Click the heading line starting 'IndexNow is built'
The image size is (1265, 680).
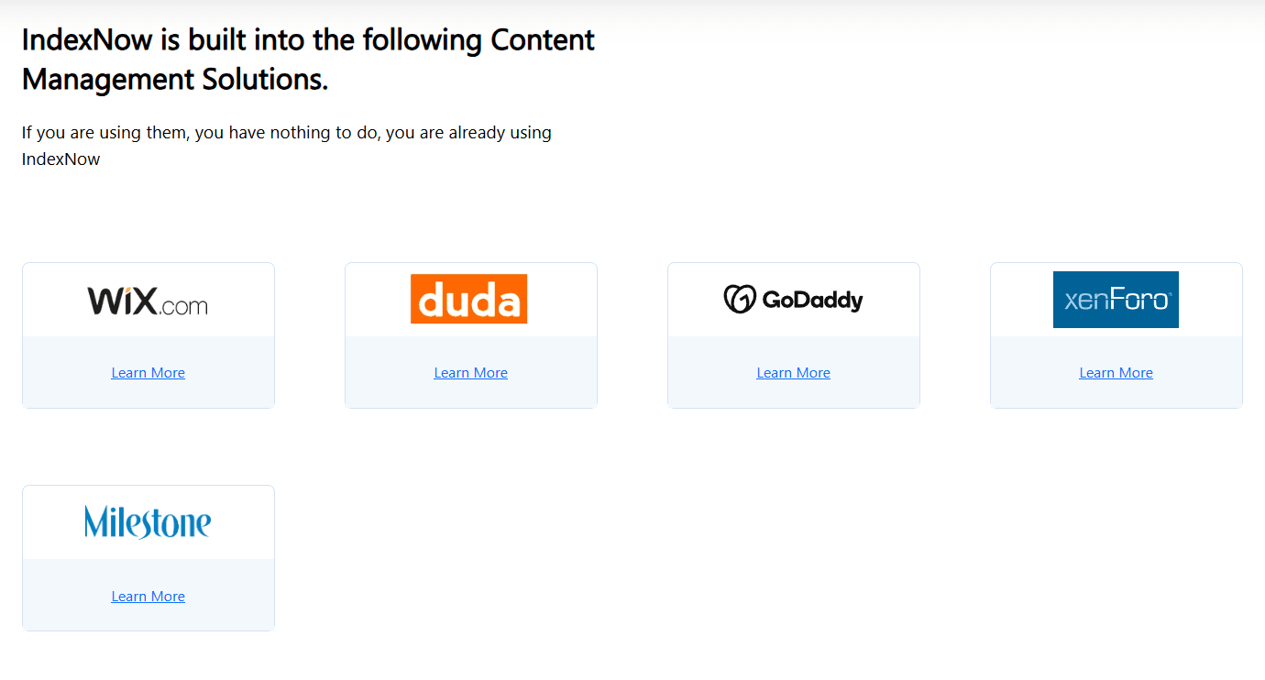308,40
